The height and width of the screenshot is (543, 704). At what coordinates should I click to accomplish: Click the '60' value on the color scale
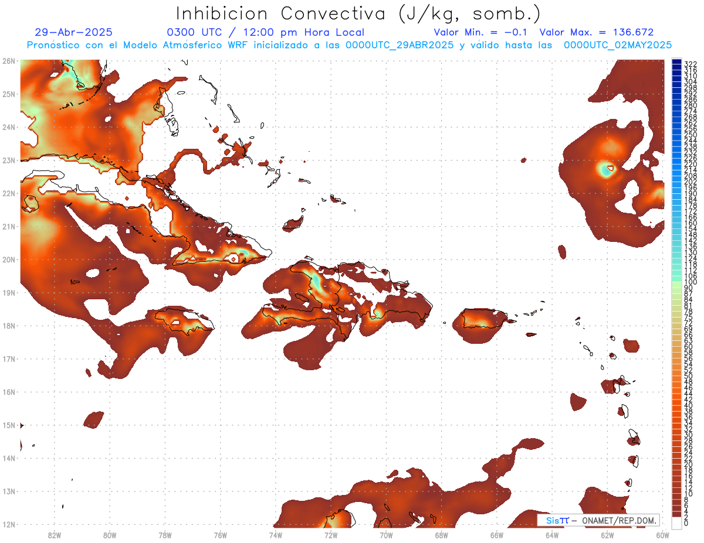689,346
